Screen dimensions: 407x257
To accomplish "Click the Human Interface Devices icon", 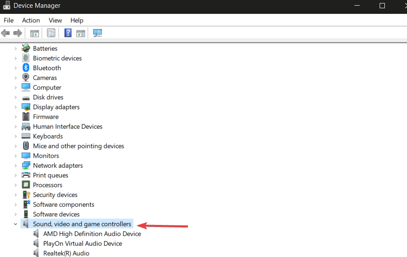I will [x=26, y=127].
